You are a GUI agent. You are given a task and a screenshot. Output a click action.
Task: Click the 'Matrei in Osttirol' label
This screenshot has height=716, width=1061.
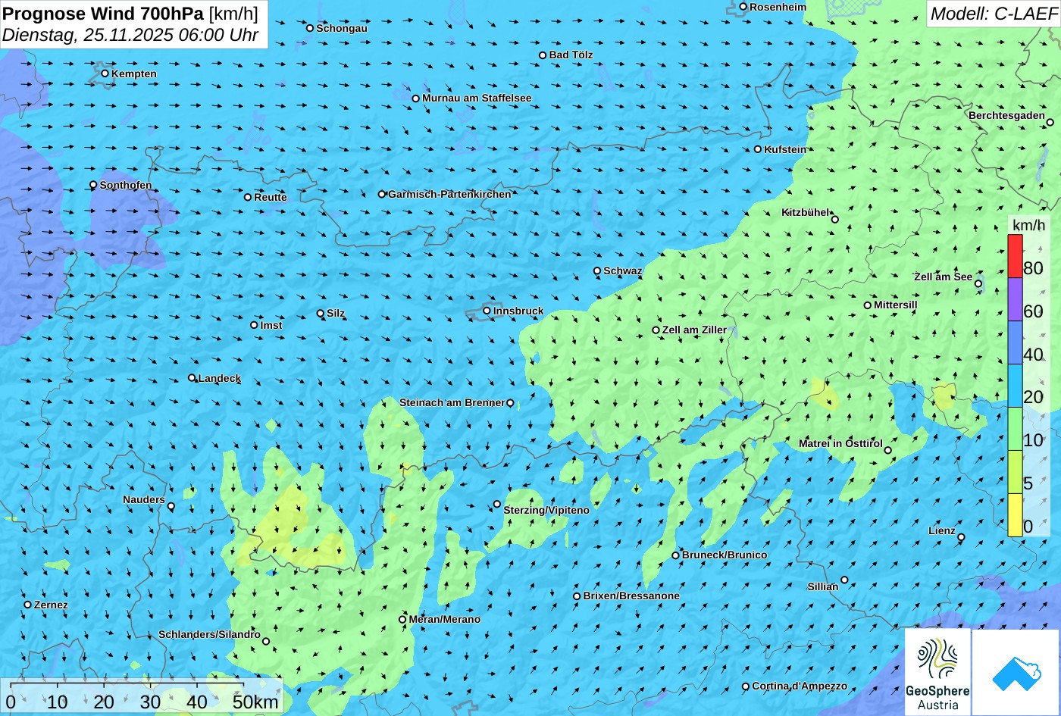point(840,443)
